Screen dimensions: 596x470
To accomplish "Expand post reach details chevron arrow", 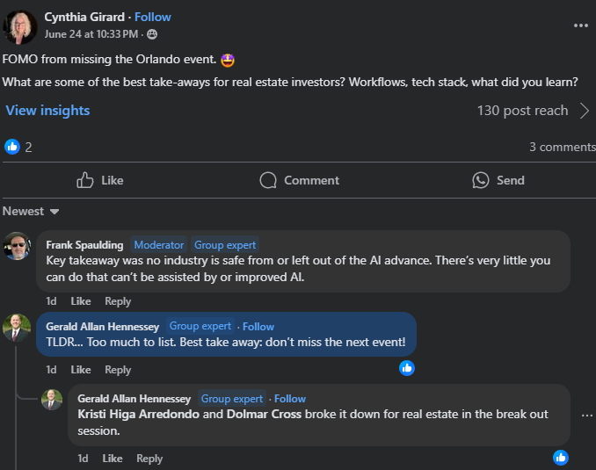I will click(585, 111).
